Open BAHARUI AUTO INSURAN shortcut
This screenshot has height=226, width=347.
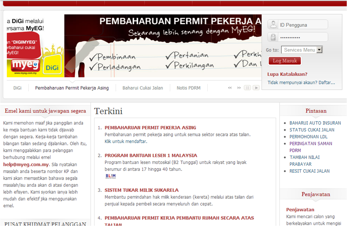(x=315, y=123)
